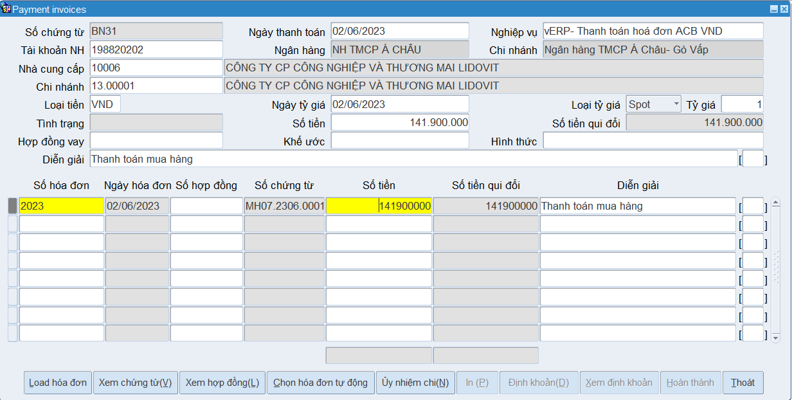792x400 pixels.
Task: Focus the Ngày thanh toán date field
Action: pyautogui.click(x=400, y=31)
